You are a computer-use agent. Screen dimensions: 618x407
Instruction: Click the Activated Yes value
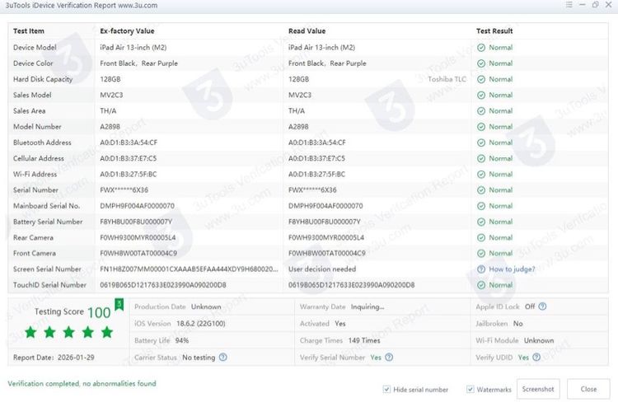pyautogui.click(x=339, y=324)
